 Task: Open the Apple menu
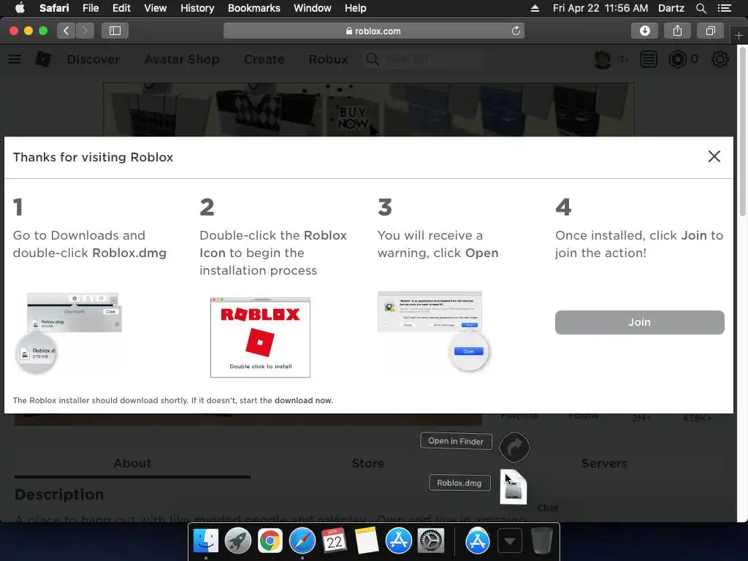(x=20, y=8)
